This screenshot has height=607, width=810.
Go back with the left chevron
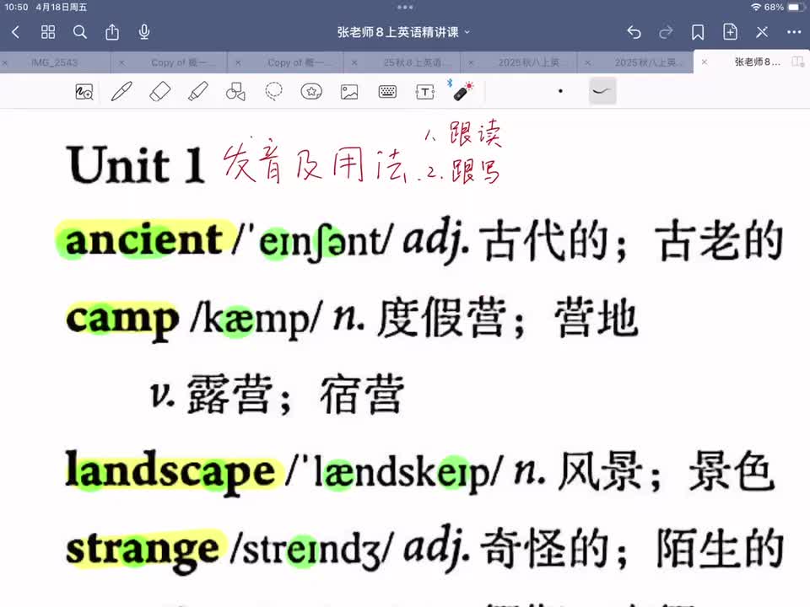(x=15, y=33)
